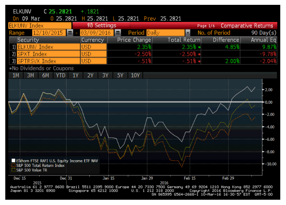This screenshot has height=205, width=286.
Task: Toggle the S&P 500 Total Return legend marker
Action: pos(13,165)
